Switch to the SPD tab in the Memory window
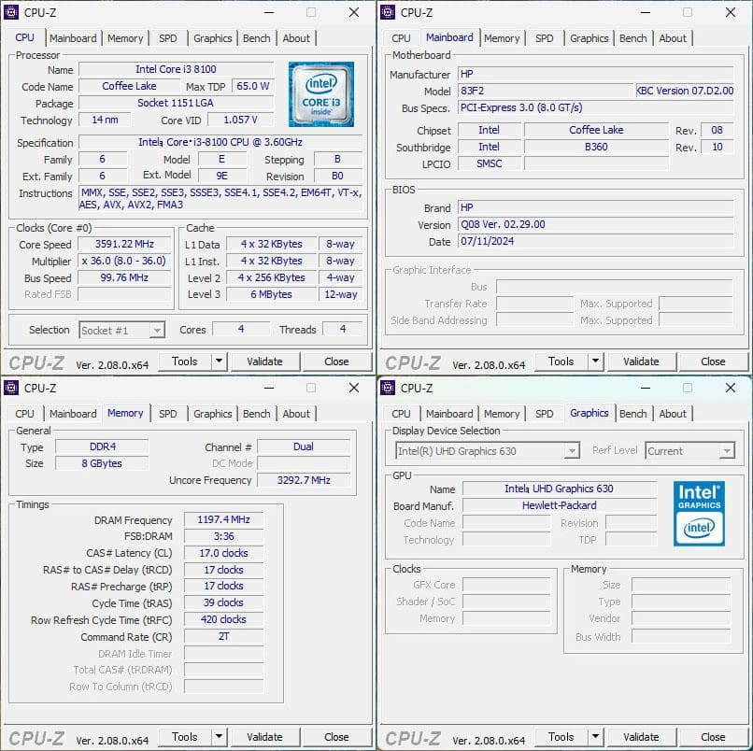Screen dimensions: 753x751 tap(168, 414)
